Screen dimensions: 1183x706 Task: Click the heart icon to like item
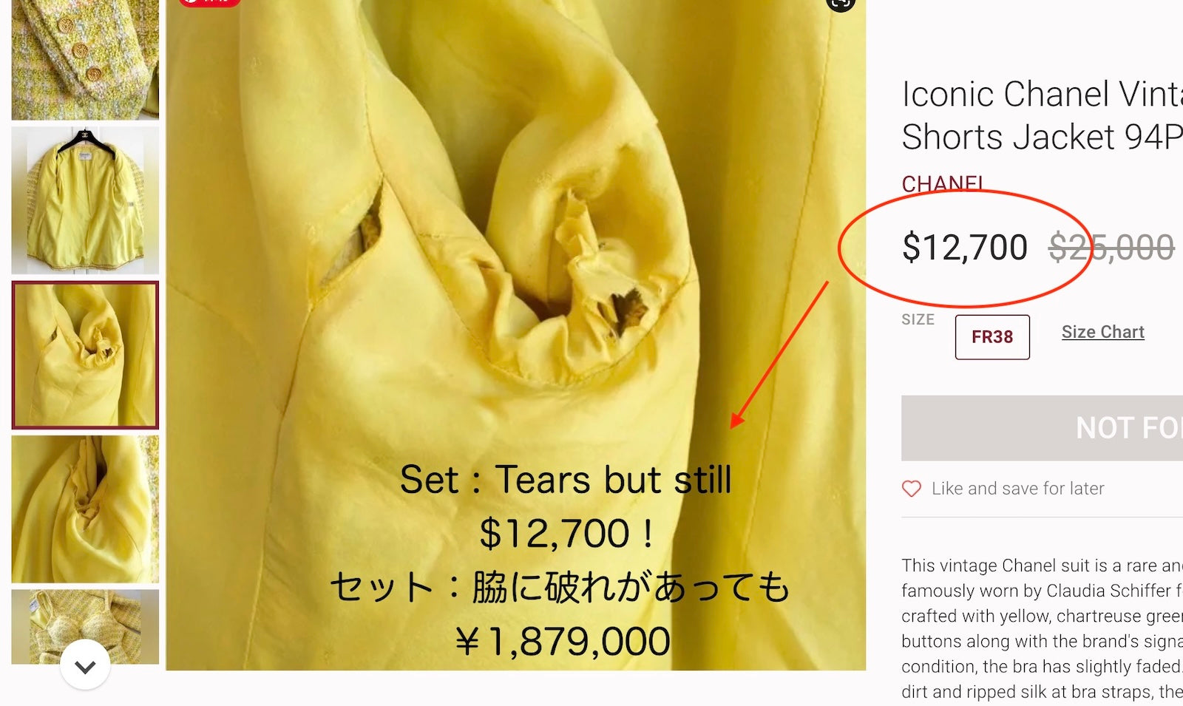click(912, 489)
